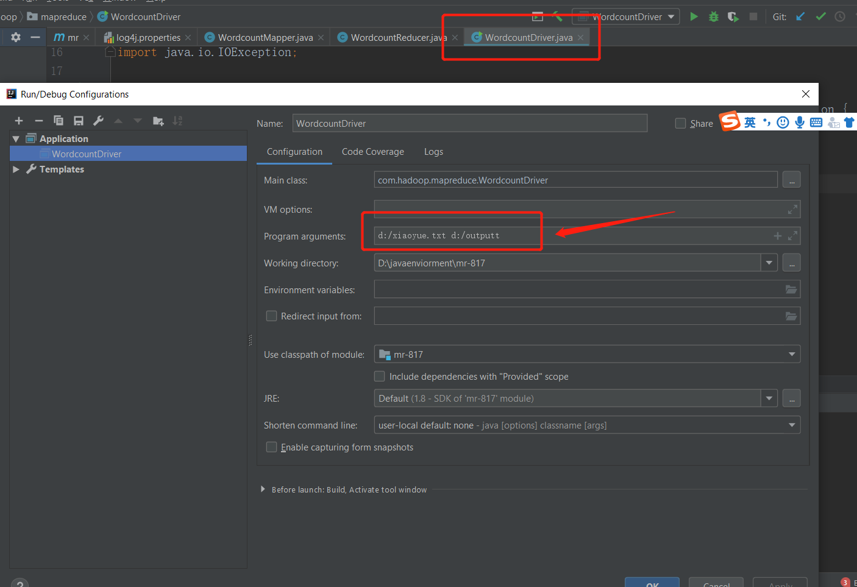Click WordcountDriver breadcrumb item
Screen dimensions: 857x587
coord(139,16)
